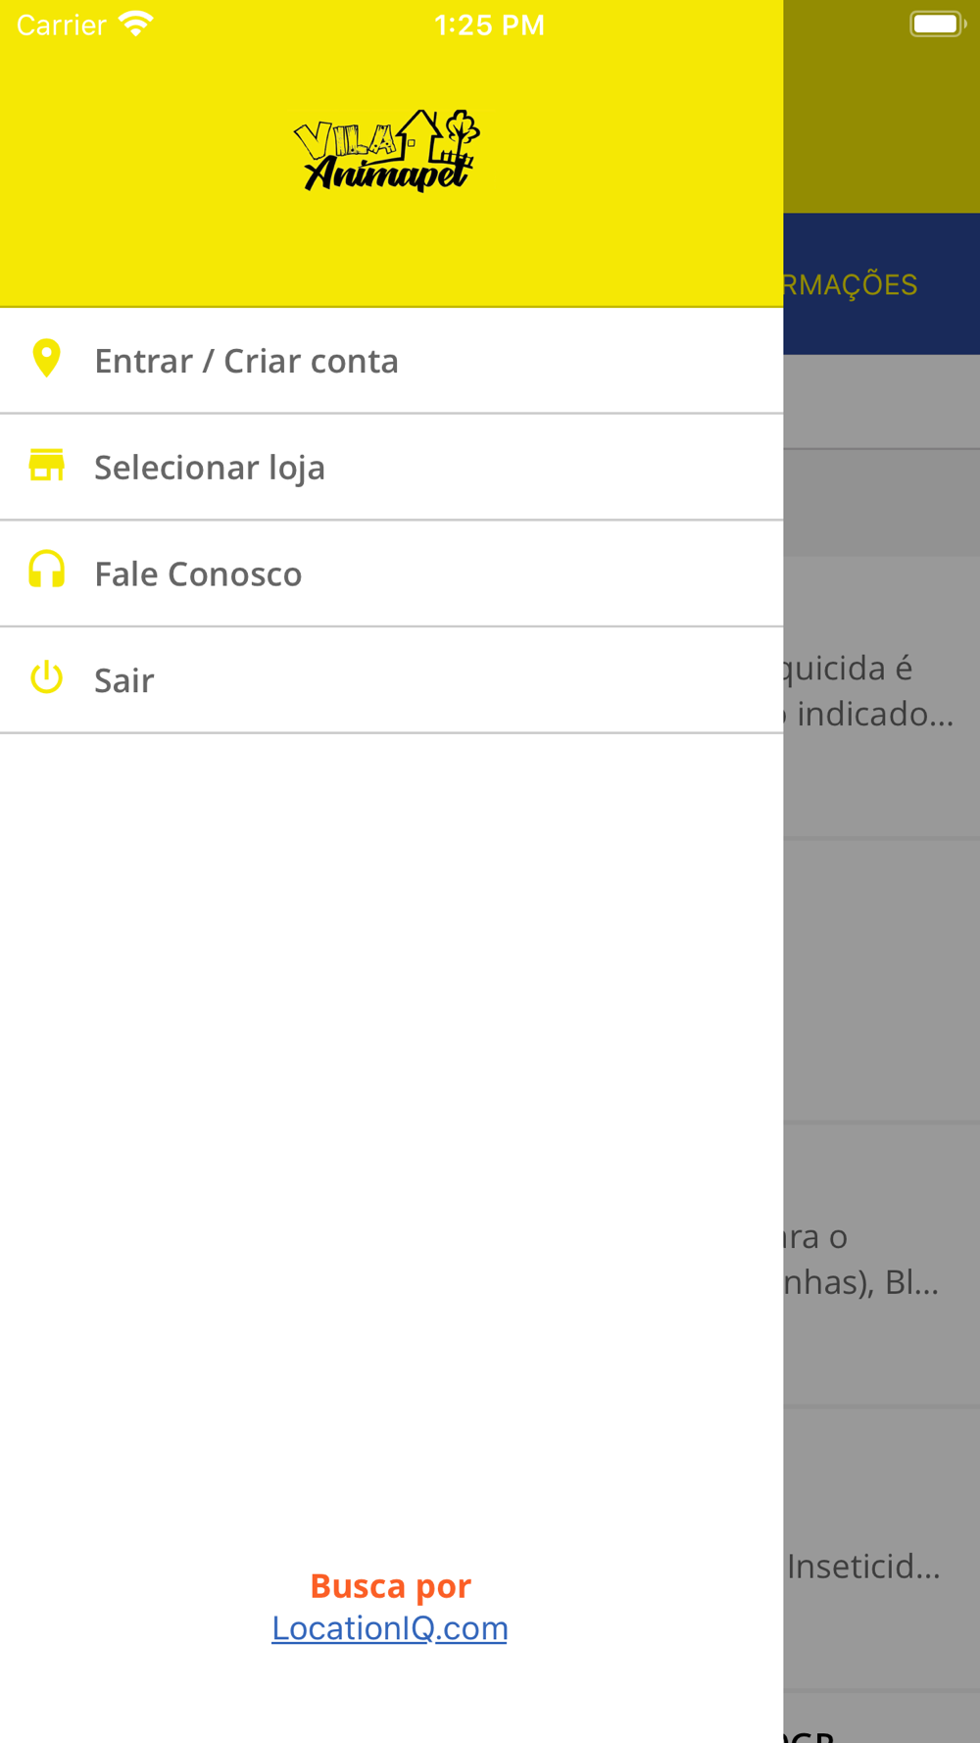This screenshot has height=1743, width=980.
Task: Open Fale Conosco menu entry
Action: [x=392, y=573]
